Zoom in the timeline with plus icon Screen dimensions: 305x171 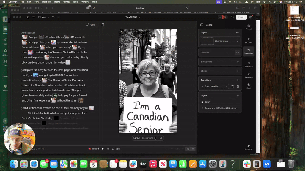pyautogui.click(x=183, y=149)
